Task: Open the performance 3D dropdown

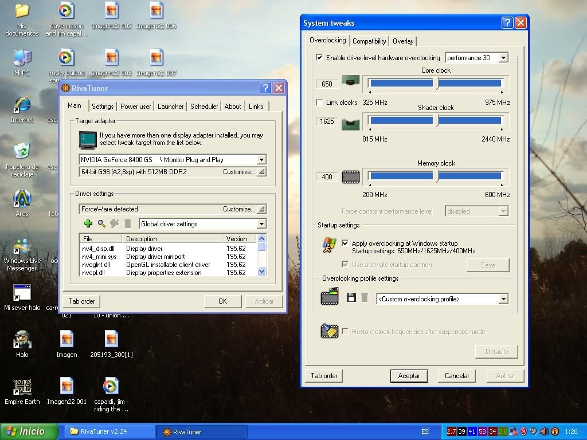Action: click(503, 58)
